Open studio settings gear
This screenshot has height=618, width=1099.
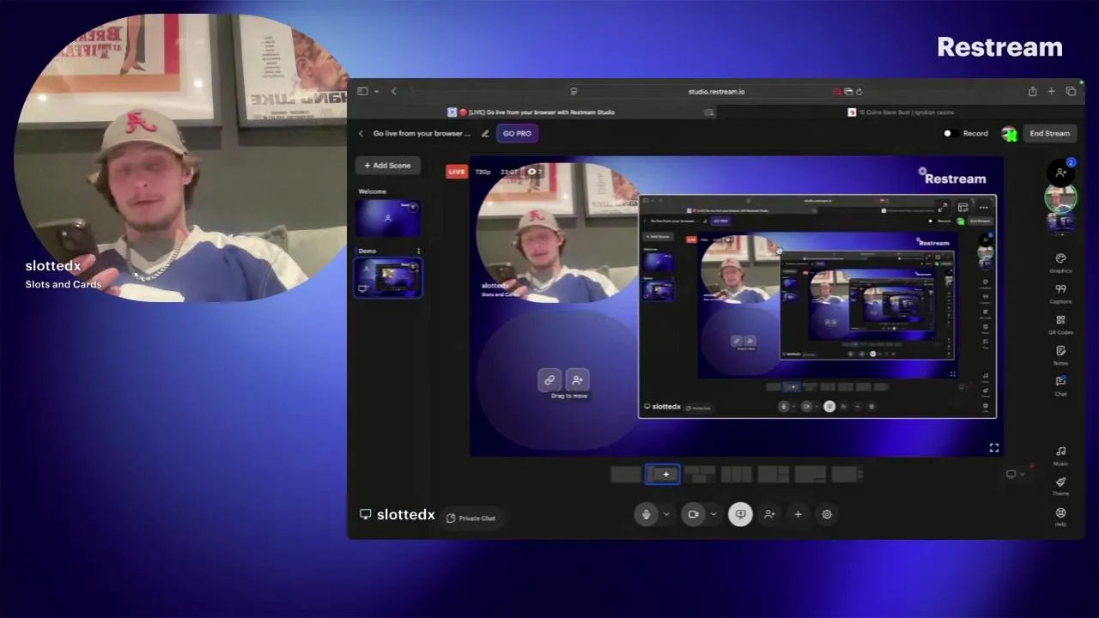[x=827, y=514]
